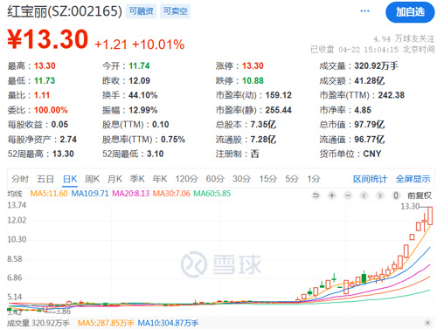437x329 pixels.
Task: Shift chart right using the right chevron icon
Action: click(380, 195)
